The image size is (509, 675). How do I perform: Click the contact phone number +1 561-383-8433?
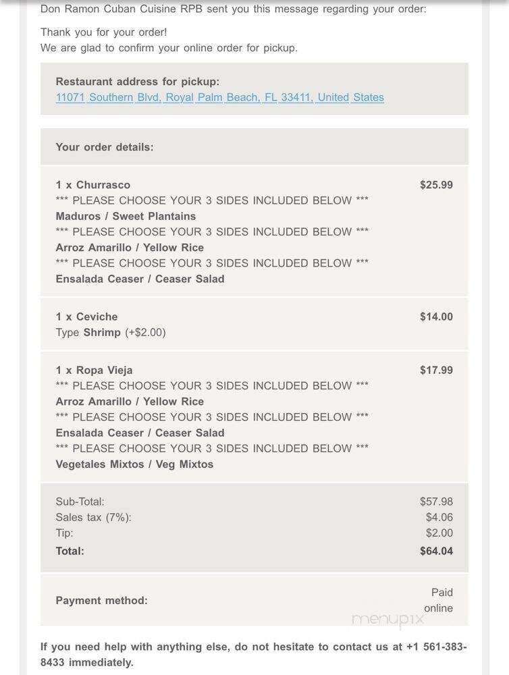435,647
